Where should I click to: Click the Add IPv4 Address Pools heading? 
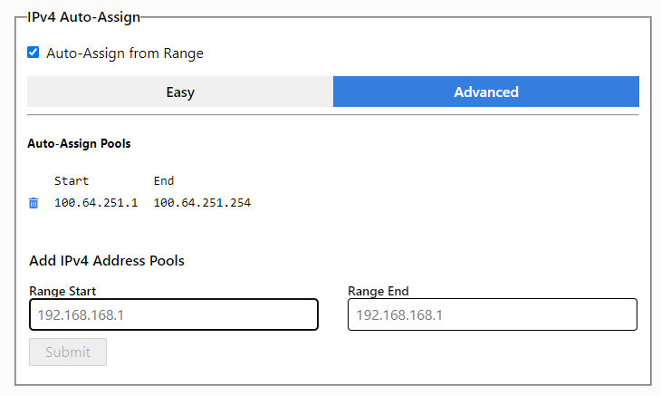point(107,261)
